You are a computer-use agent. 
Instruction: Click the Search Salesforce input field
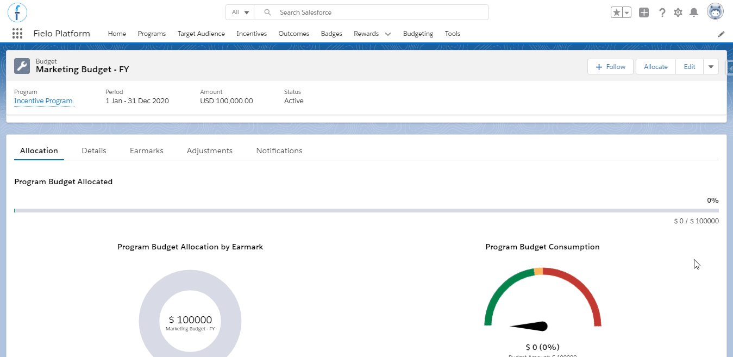[x=371, y=12]
